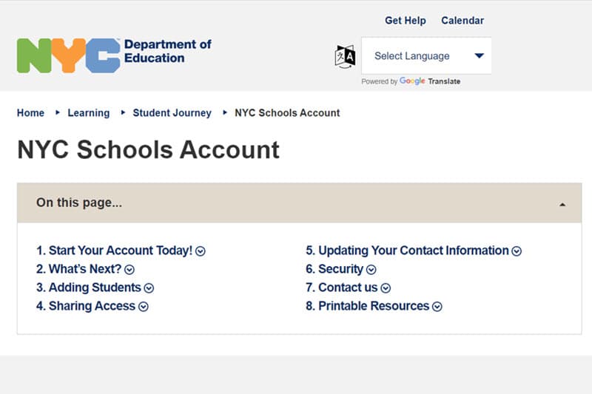The image size is (592, 394).
Task: Click circled chevron beside What's Next
Action: pyautogui.click(x=129, y=270)
